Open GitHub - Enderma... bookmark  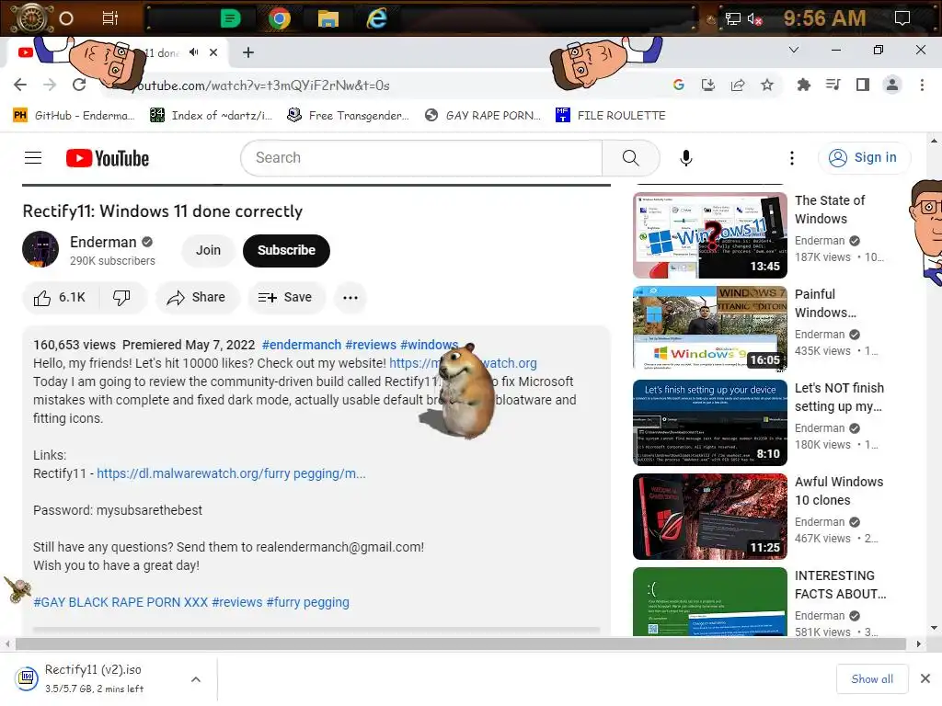(74, 115)
